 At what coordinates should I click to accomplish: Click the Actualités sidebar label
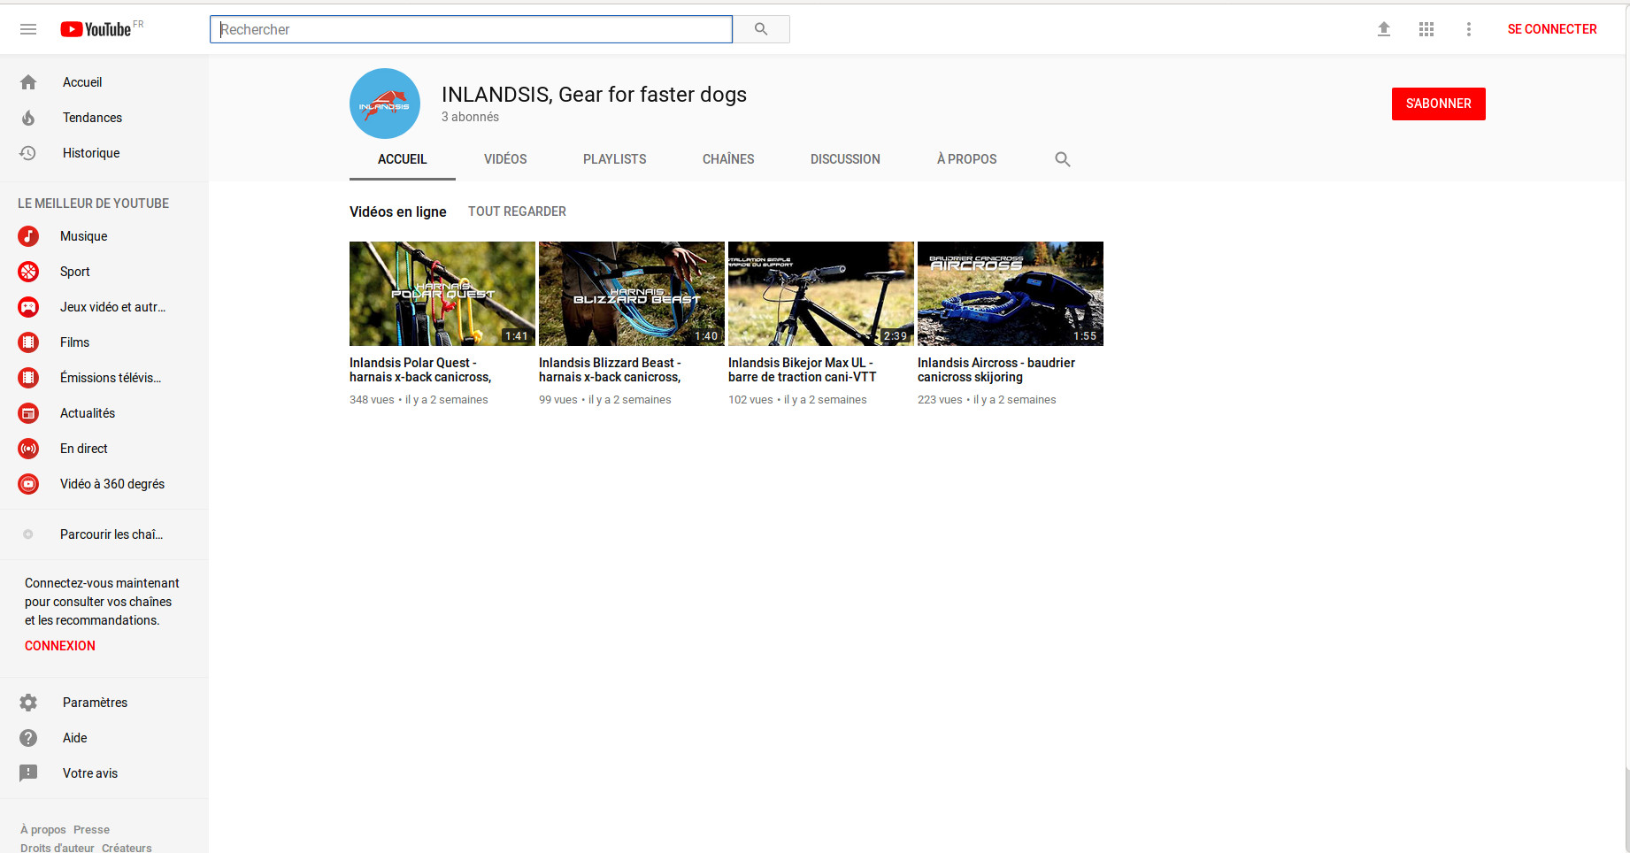88,413
